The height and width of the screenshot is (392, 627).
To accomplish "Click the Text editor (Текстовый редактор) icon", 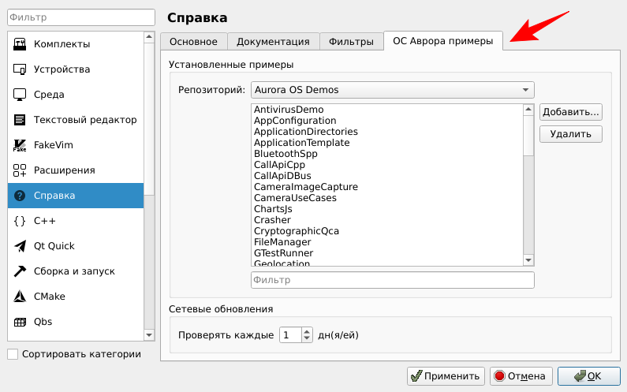I will click(x=20, y=120).
